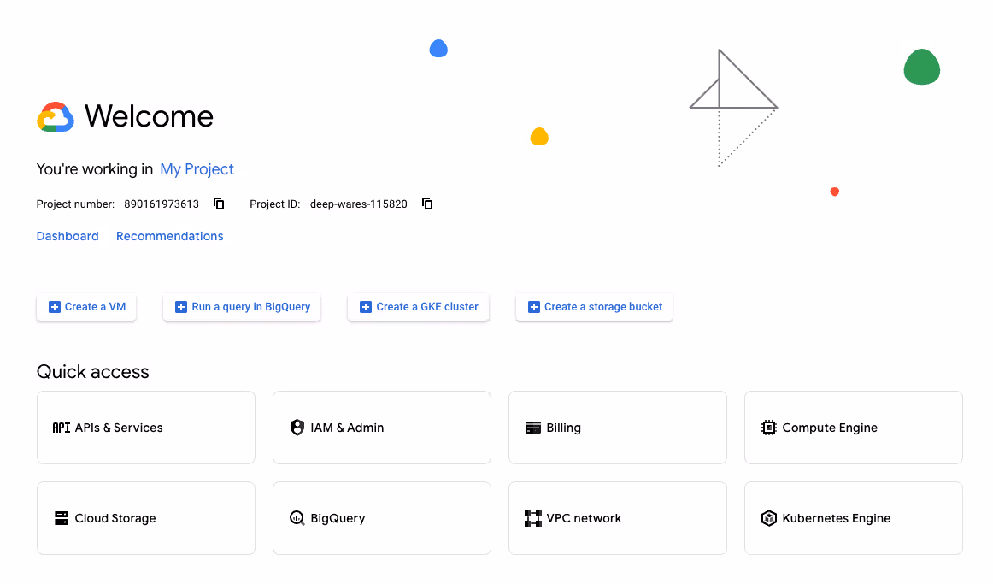993x584 pixels.
Task: Click the Google Cloud logo beside Welcome
Action: (x=56, y=116)
